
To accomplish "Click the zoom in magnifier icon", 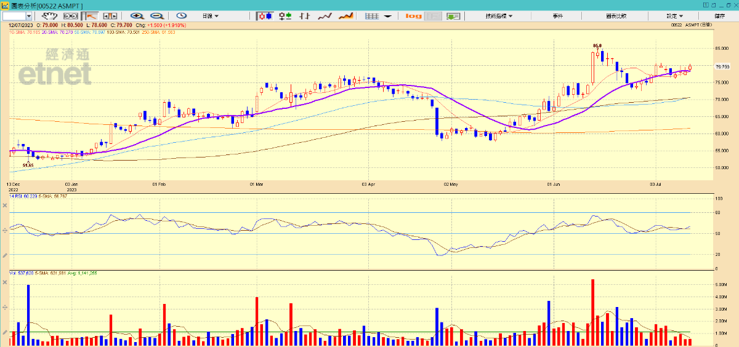I will (x=136, y=15).
